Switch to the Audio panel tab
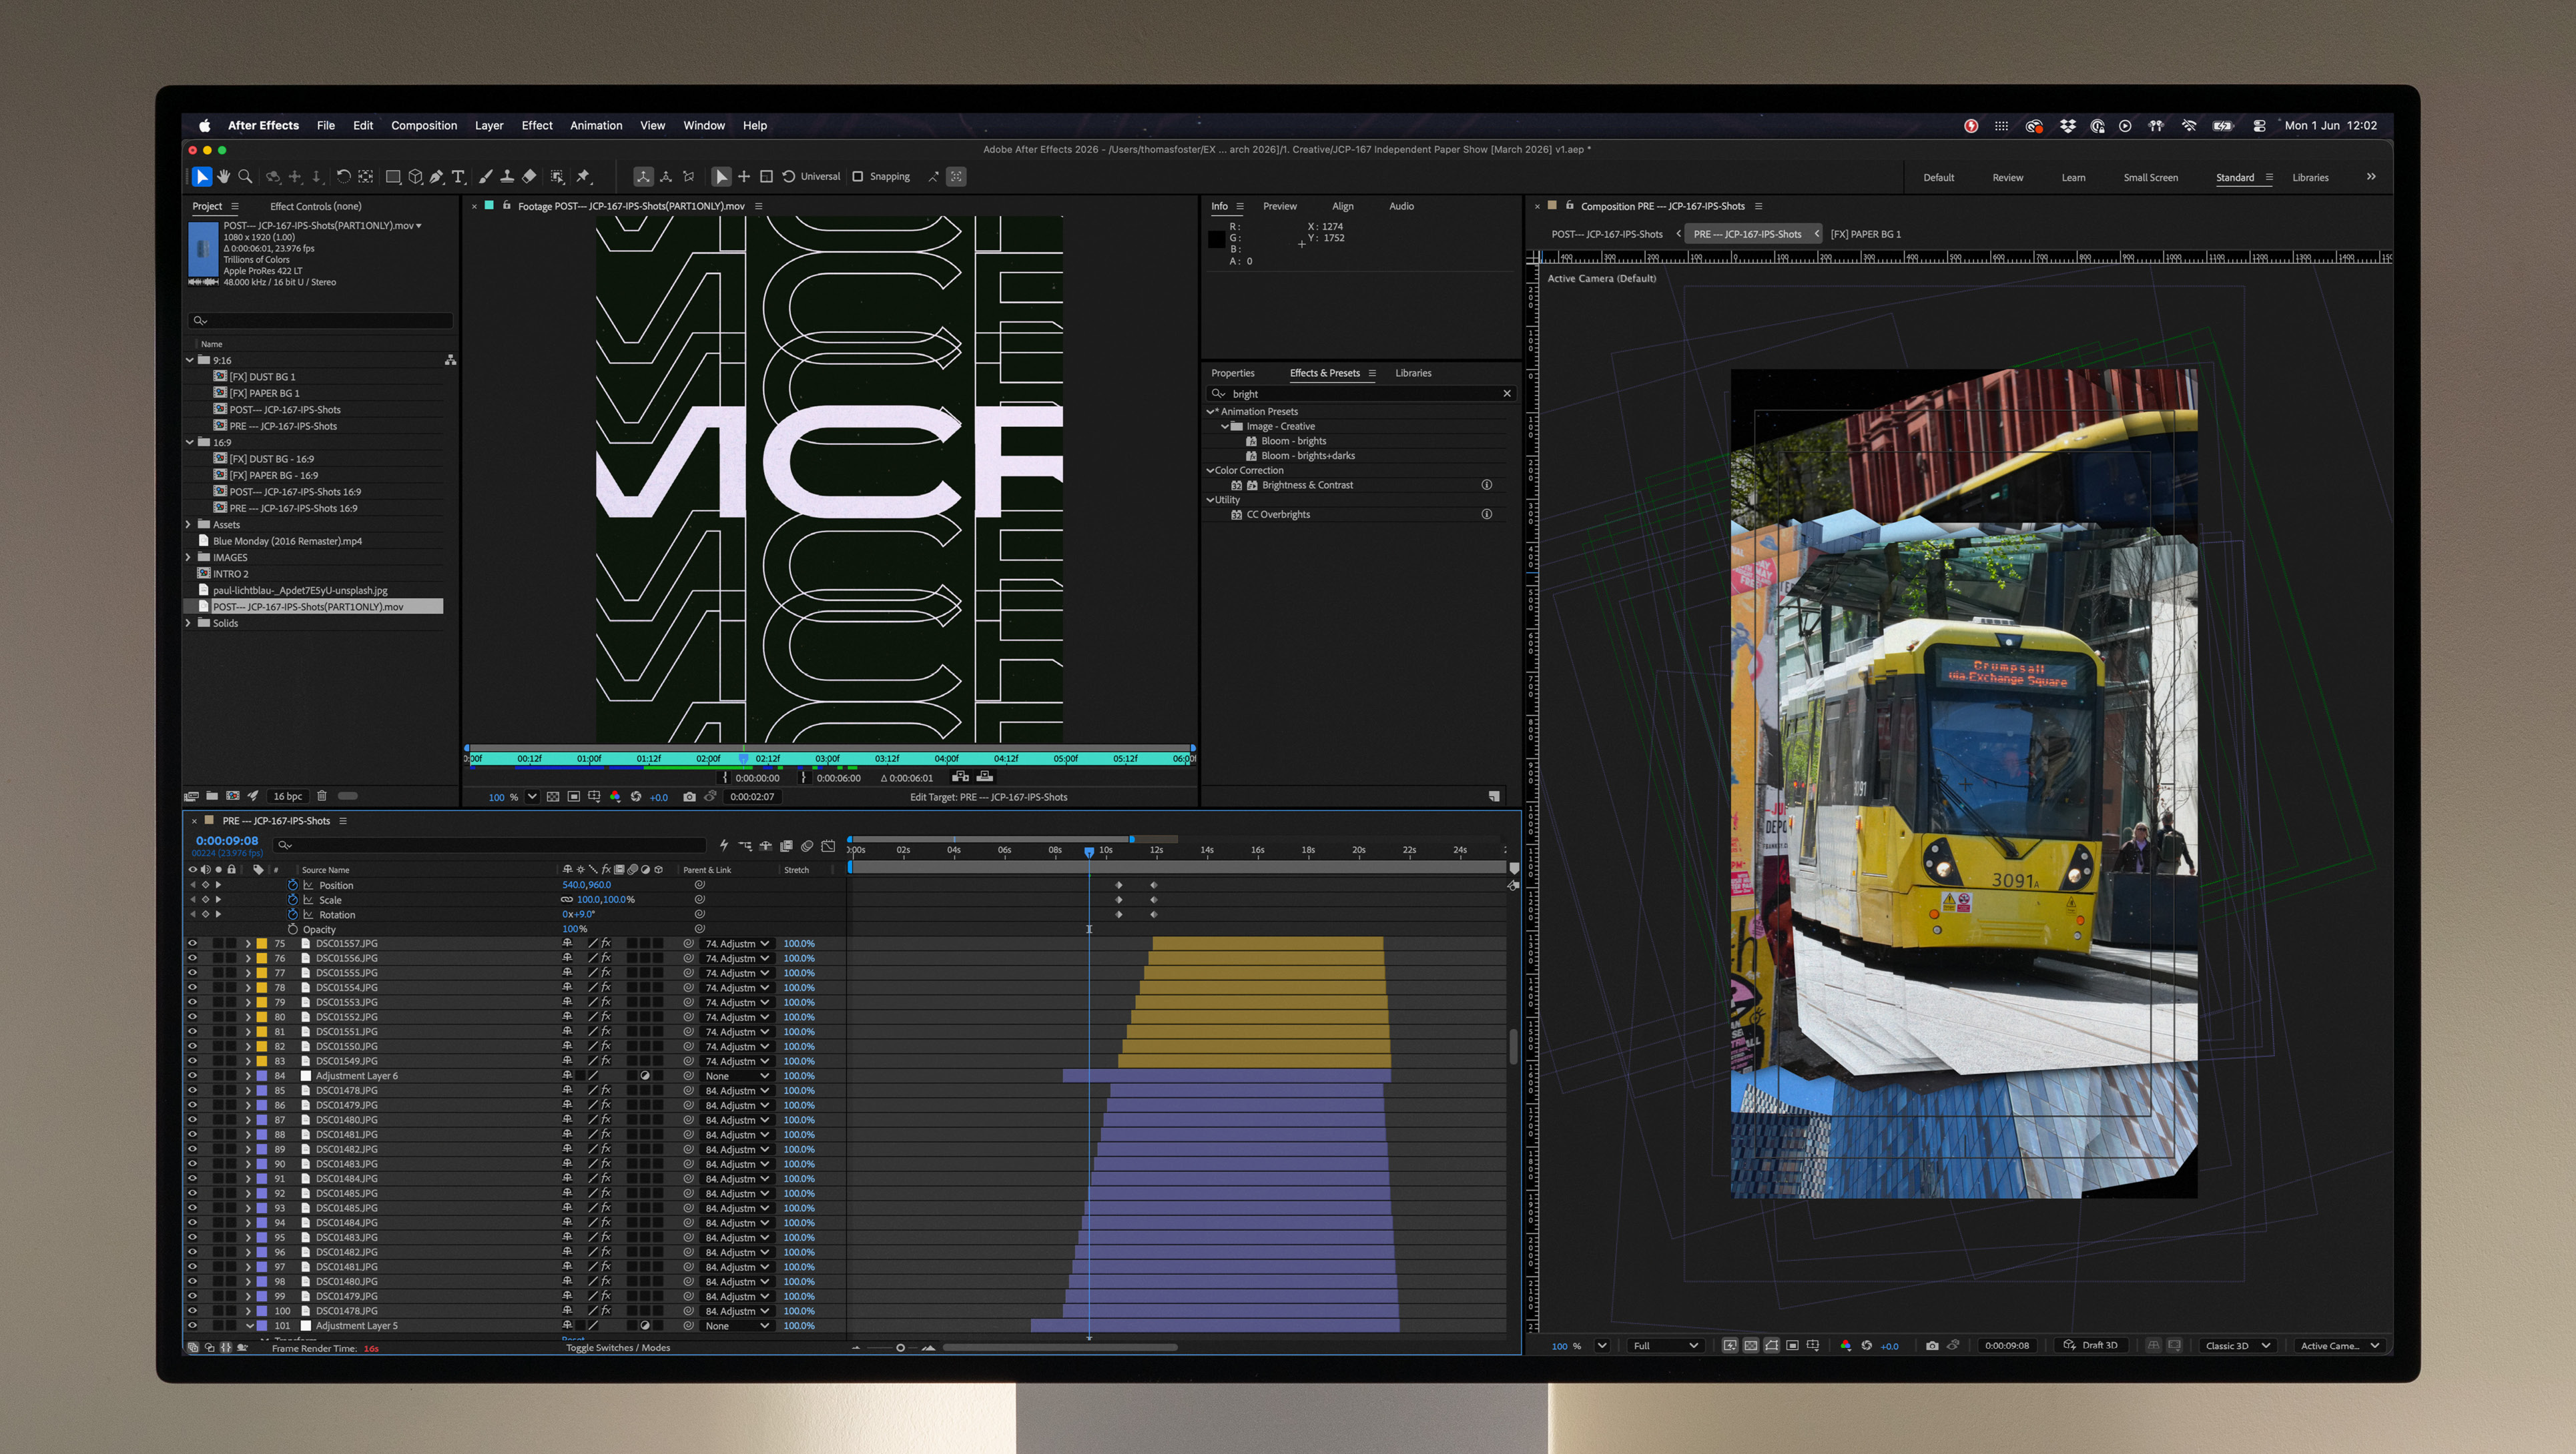The image size is (2576, 1454). (x=1401, y=206)
